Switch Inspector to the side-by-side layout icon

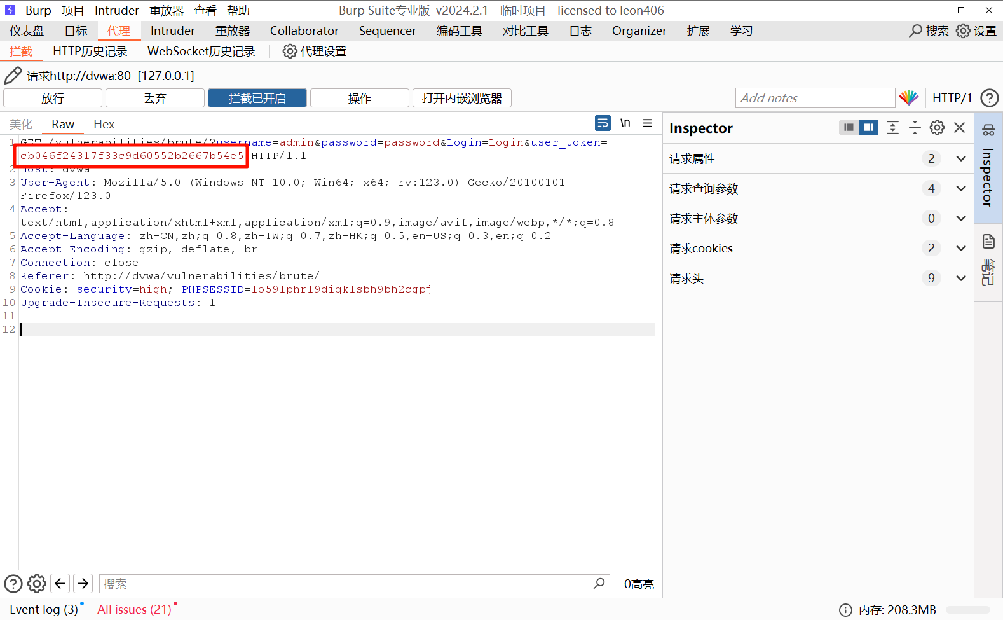(x=868, y=127)
